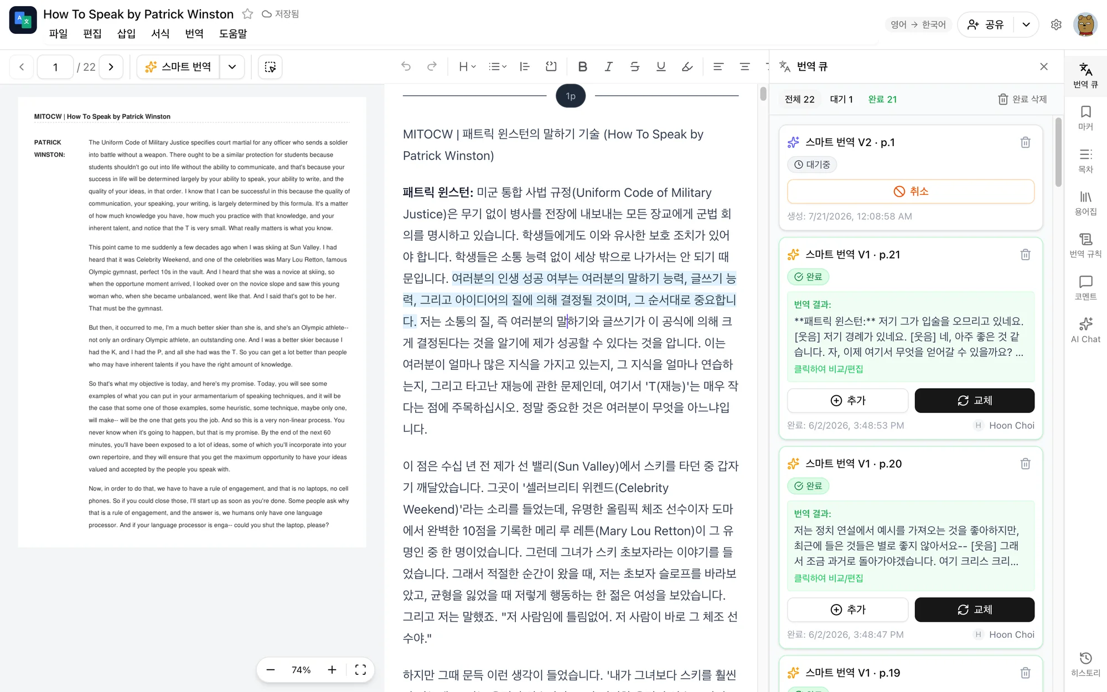
Task: Open 용어집 sidebar panel
Action: click(1085, 203)
